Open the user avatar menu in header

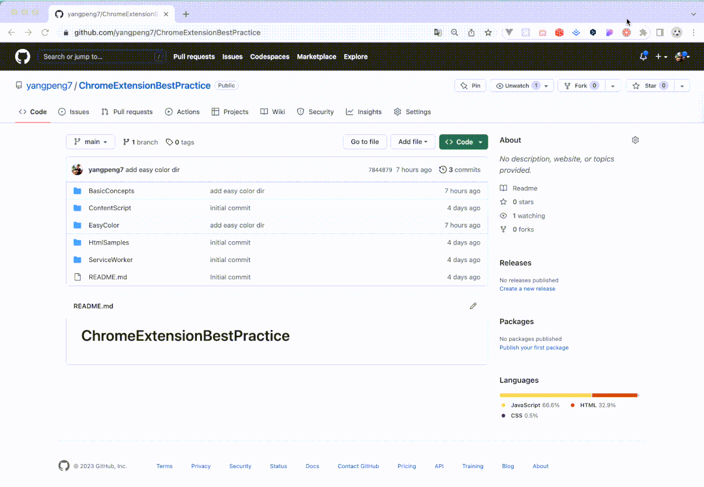pyautogui.click(x=682, y=57)
